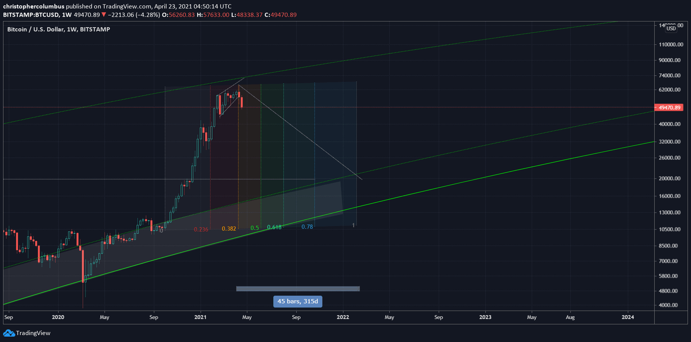This screenshot has height=342, width=691.
Task: Click the 0.618 Fibonacci level label
Action: [x=275, y=227]
